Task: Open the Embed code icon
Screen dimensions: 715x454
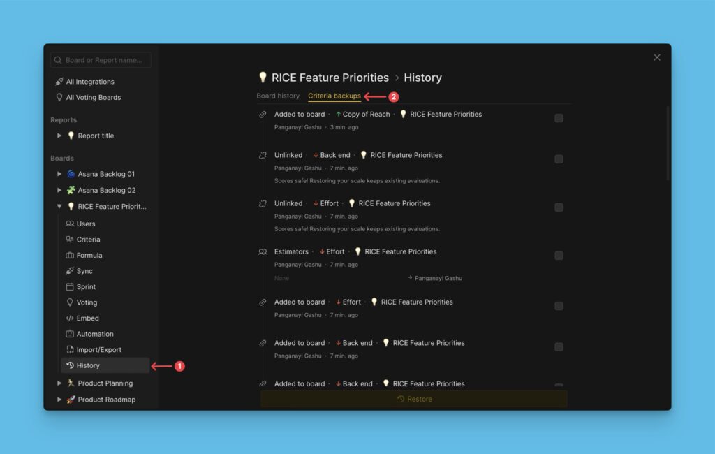Action: (70, 318)
